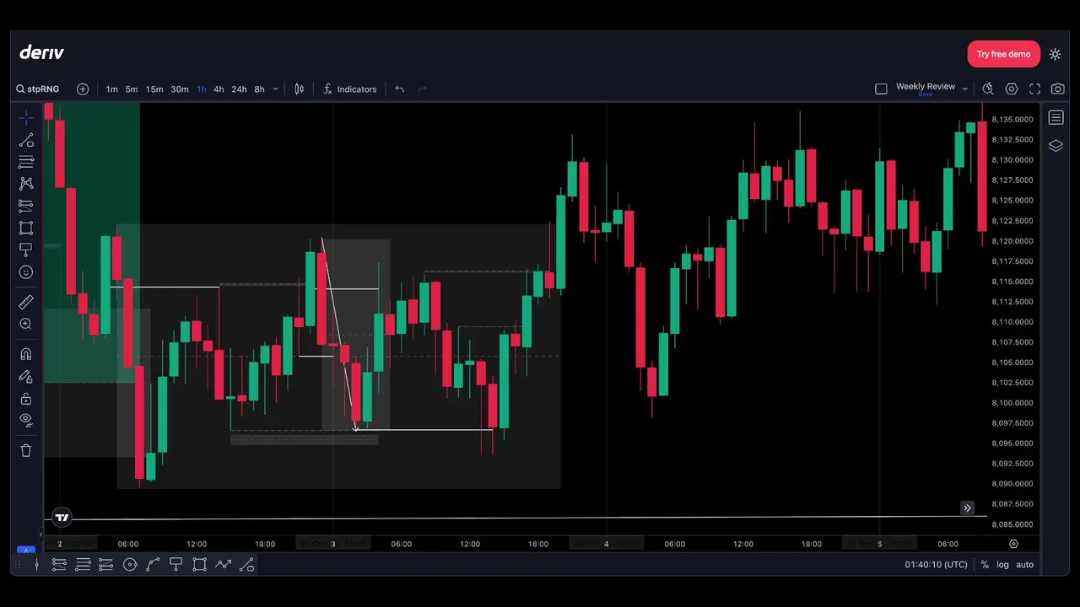This screenshot has width=1080, height=607.
Task: Switch to 24h timeframe
Action: [239, 89]
